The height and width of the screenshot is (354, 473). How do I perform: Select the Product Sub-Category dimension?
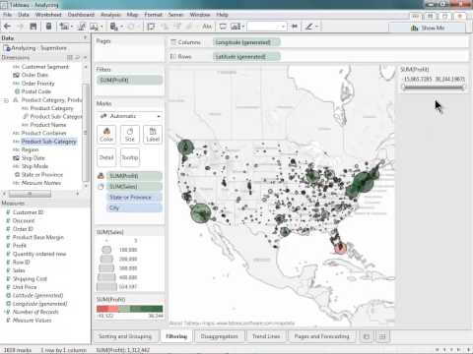48,142
